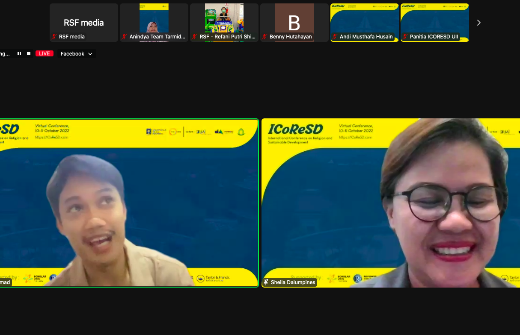This screenshot has height=335, width=520.
Task: Click the "Benny Hutahayan" name label
Action: [x=291, y=37]
